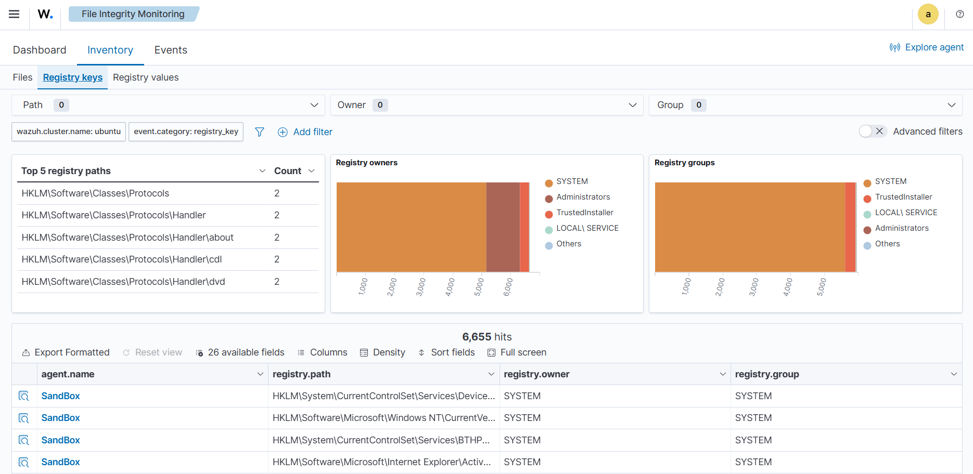Image resolution: width=973 pixels, height=474 pixels.
Task: Click the wazuh.cluster.name: ubuntu filter pill
Action: click(x=69, y=131)
